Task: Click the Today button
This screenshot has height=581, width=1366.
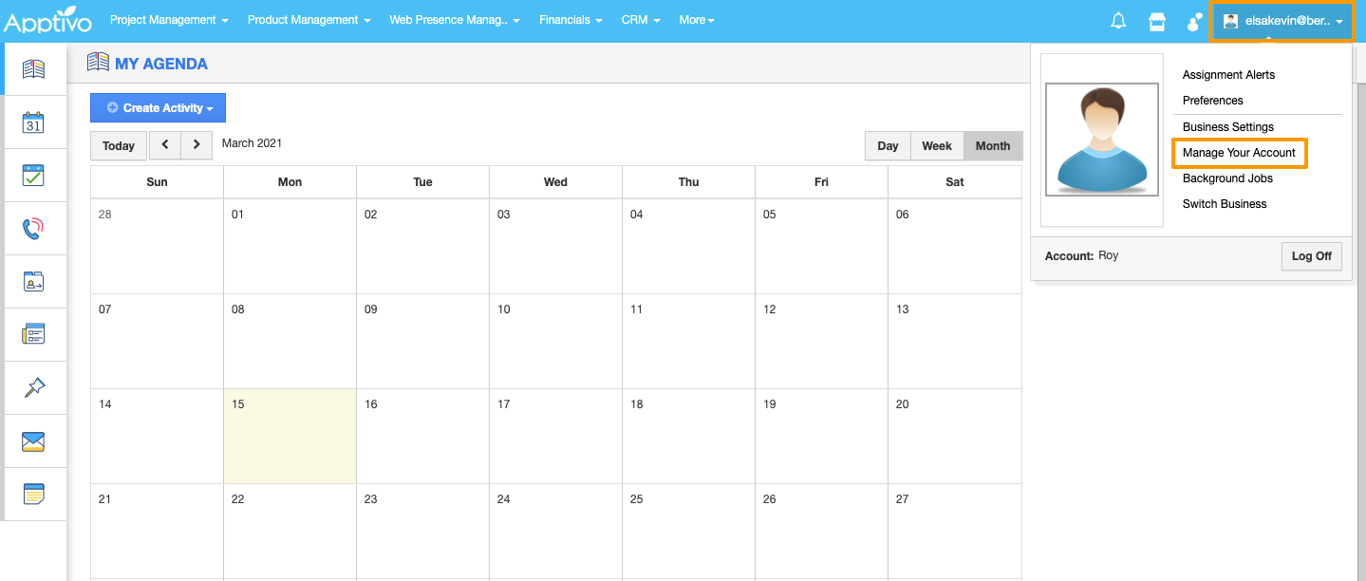Action: click(119, 146)
